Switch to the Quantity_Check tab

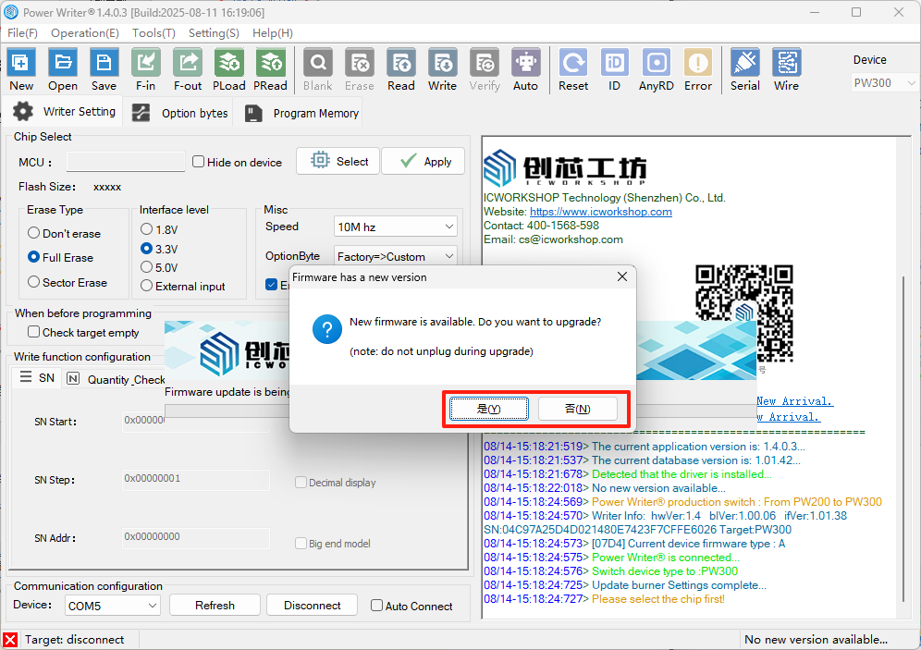(116, 379)
